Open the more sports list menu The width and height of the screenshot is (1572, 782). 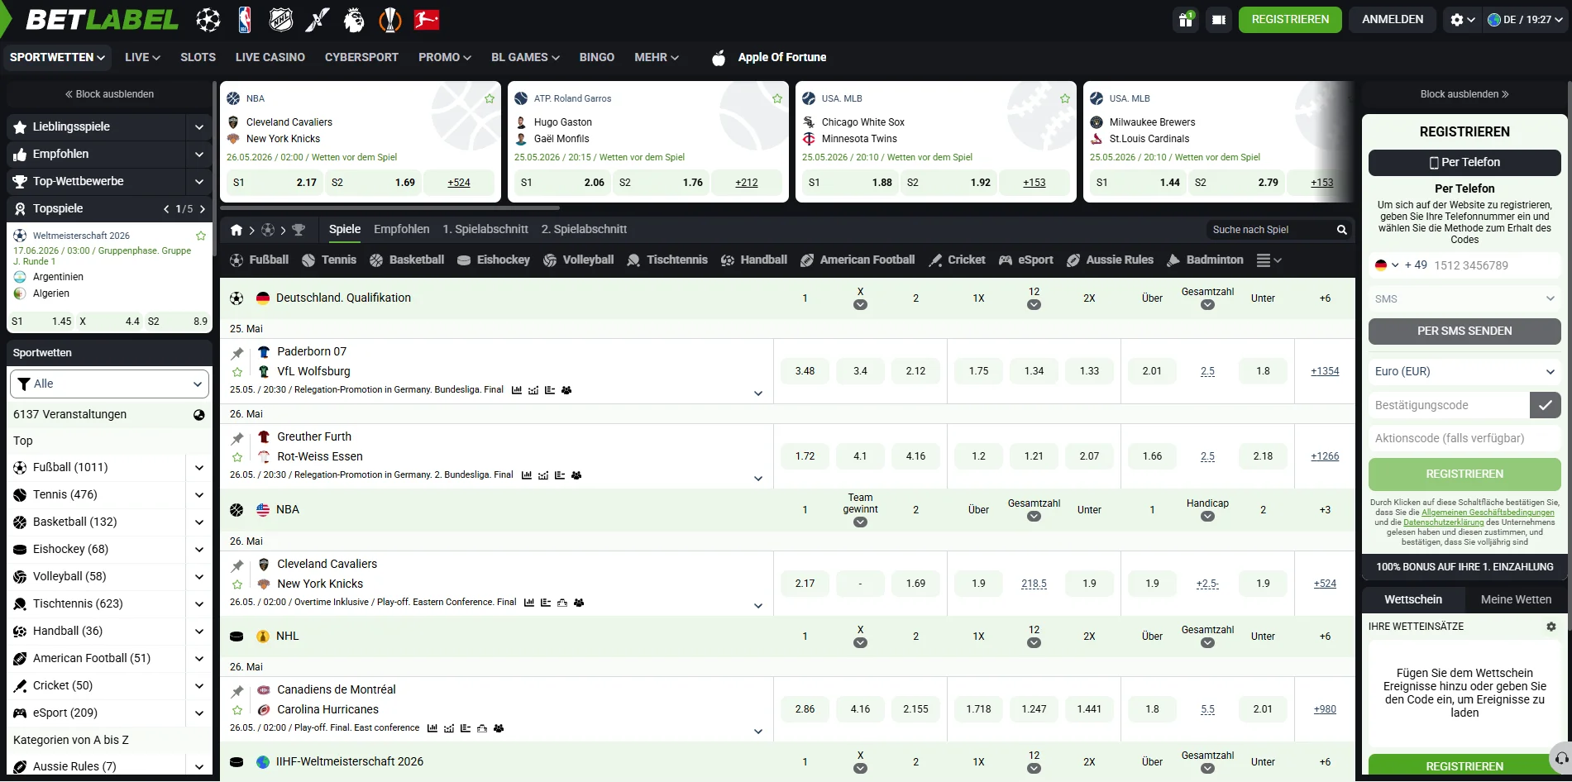tap(1269, 260)
